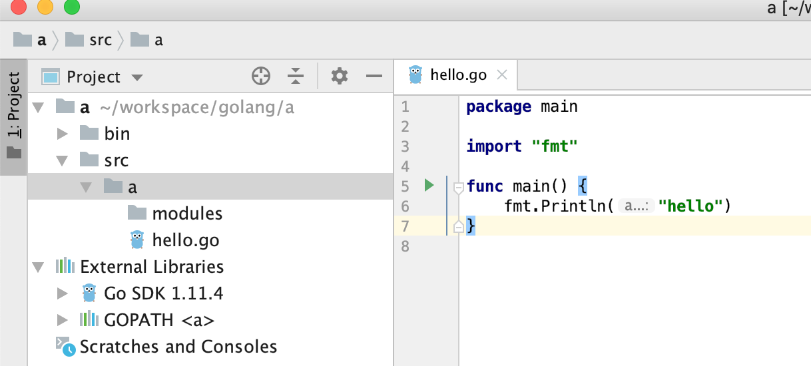Collapse the src folder
Image resolution: width=811 pixels, height=366 pixels.
click(63, 160)
